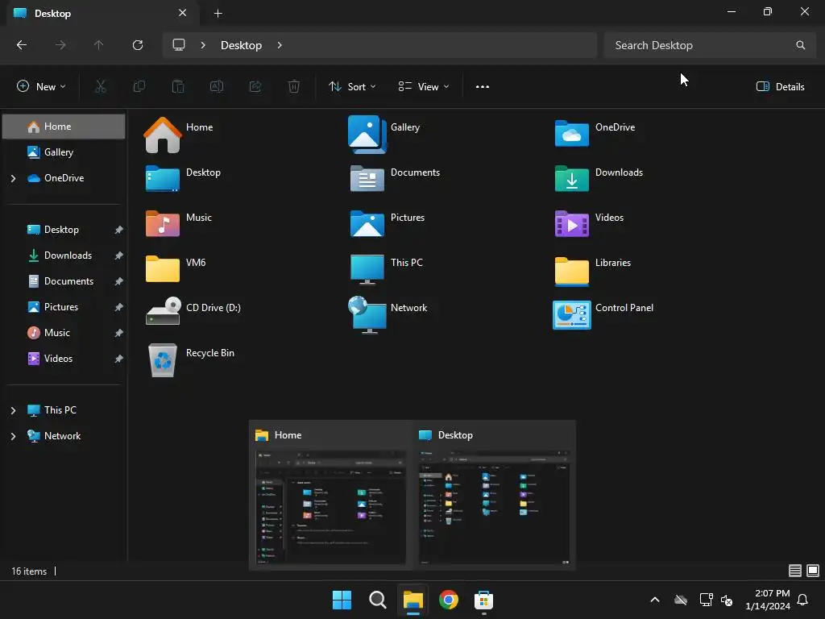Select the Recycle Bin icon
825x619 pixels.
click(163, 360)
